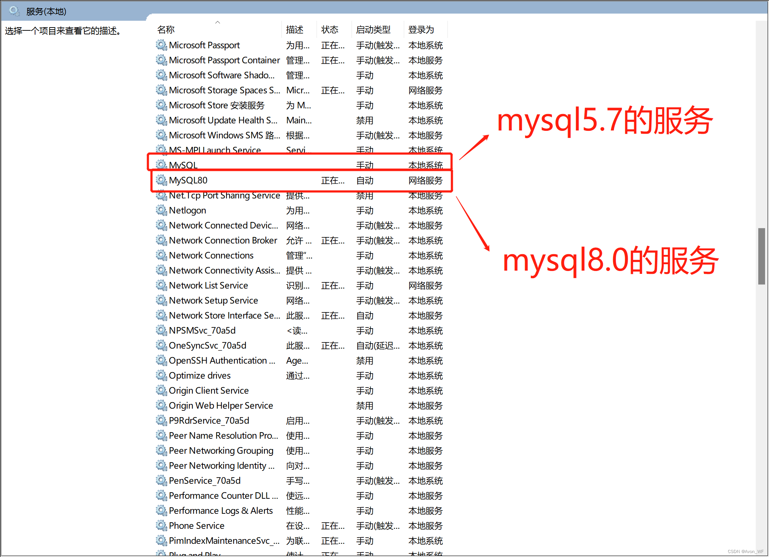The height and width of the screenshot is (557, 769).
Task: Click the 描述 column header
Action: tap(294, 30)
